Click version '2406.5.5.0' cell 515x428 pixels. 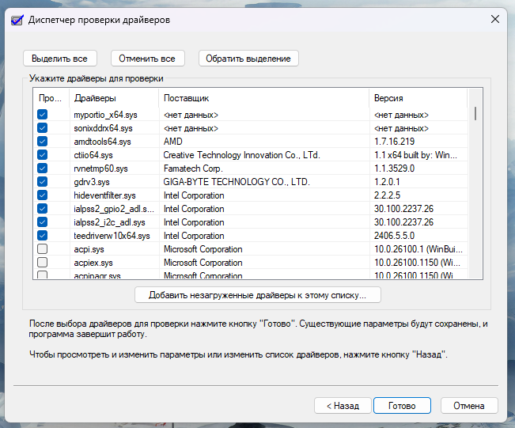395,236
